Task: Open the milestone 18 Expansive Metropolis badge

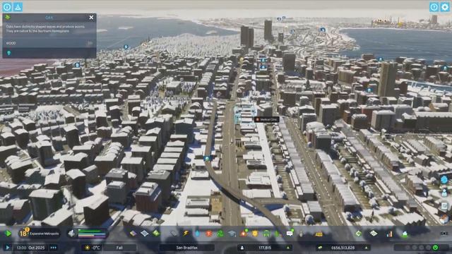Action: pyautogui.click(x=40, y=234)
